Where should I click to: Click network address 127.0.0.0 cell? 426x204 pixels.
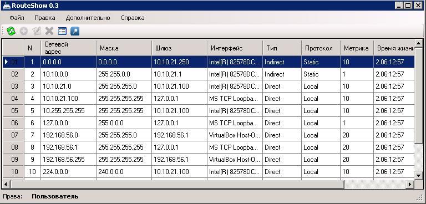pos(68,123)
